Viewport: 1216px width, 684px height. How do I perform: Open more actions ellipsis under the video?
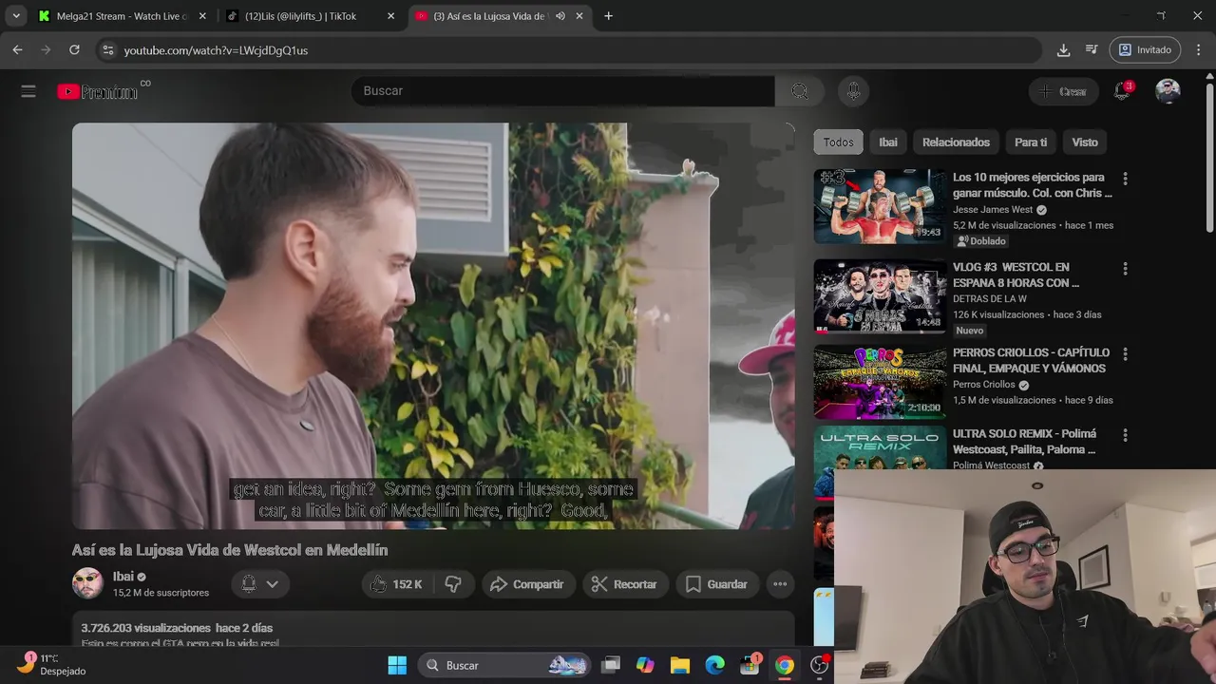pos(780,584)
